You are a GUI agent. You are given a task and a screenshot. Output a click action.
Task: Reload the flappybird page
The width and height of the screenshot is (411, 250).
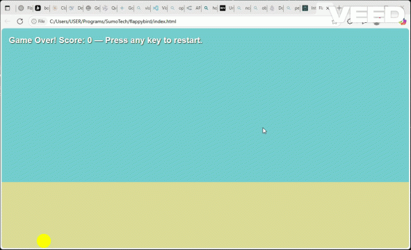point(20,22)
